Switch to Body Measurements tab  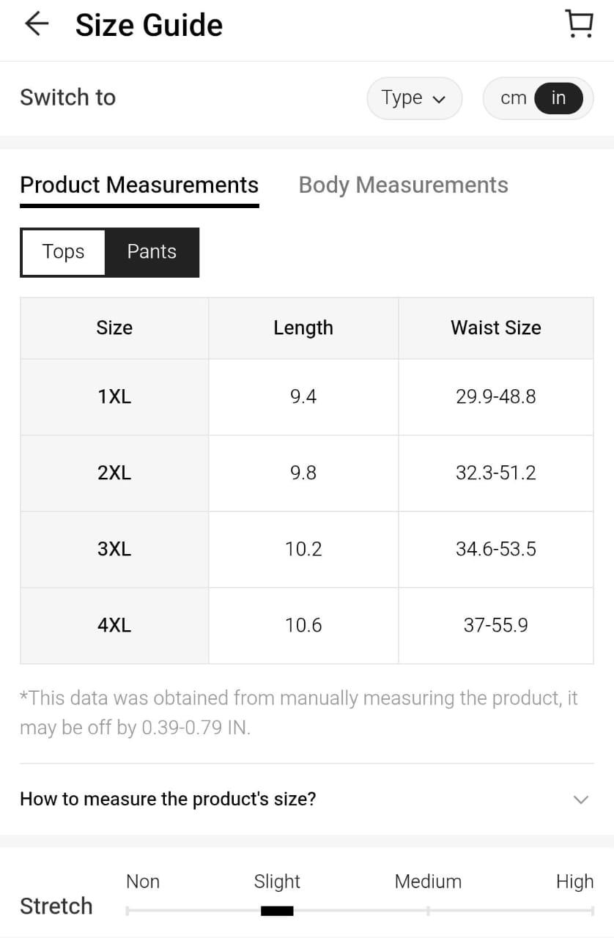pos(403,185)
